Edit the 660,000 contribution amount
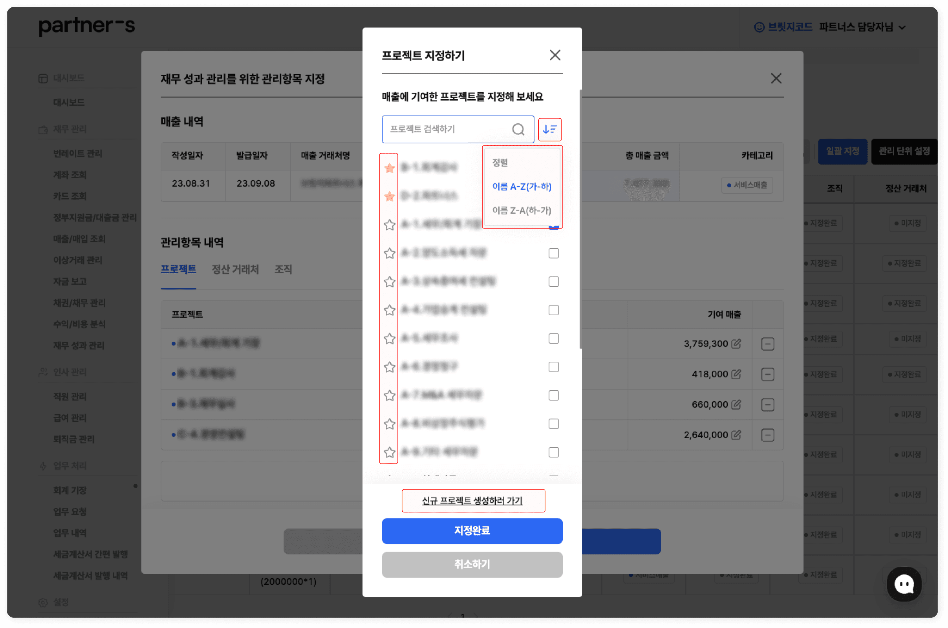Image resolution: width=948 pixels, height=628 pixels. click(736, 404)
